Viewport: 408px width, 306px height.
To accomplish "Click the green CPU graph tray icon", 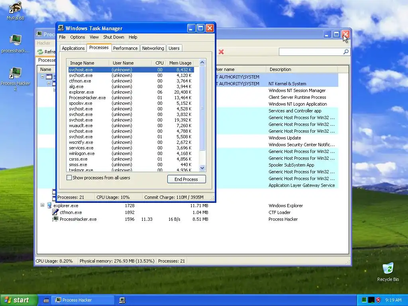I will click(x=364, y=300).
